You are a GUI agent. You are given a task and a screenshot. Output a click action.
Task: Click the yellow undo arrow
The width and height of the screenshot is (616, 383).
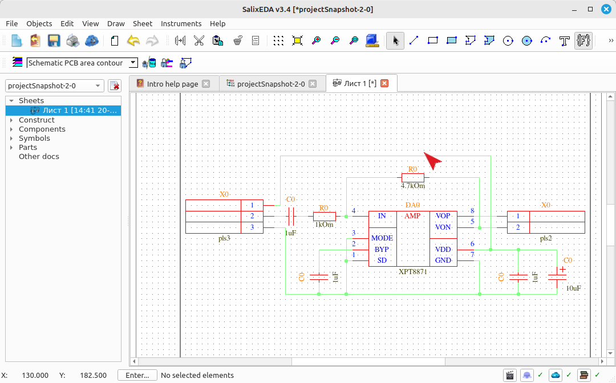133,40
